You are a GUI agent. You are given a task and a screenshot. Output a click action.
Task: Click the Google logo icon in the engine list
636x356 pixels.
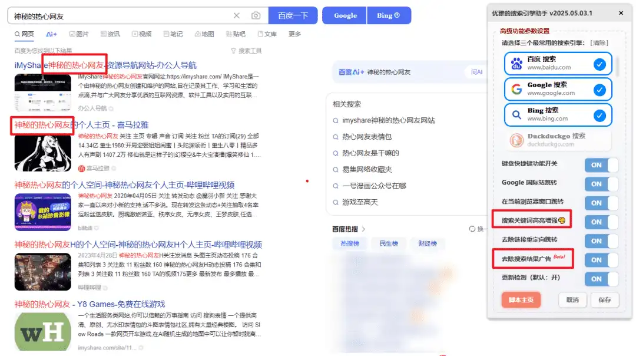coord(516,89)
